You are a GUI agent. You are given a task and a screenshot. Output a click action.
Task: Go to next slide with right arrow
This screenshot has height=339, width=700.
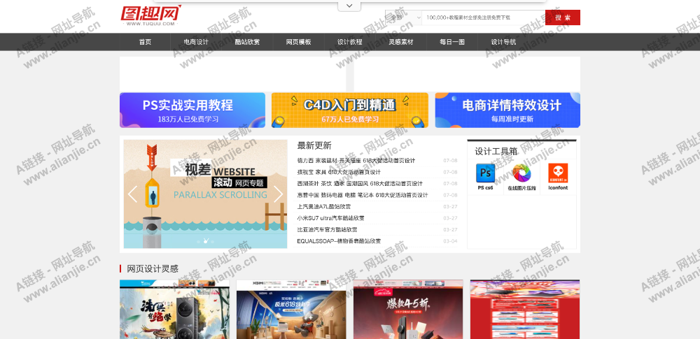tap(278, 194)
